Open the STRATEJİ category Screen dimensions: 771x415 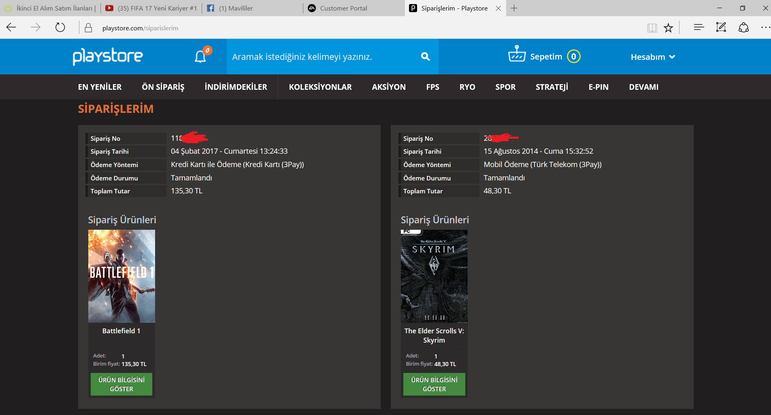[x=552, y=87]
